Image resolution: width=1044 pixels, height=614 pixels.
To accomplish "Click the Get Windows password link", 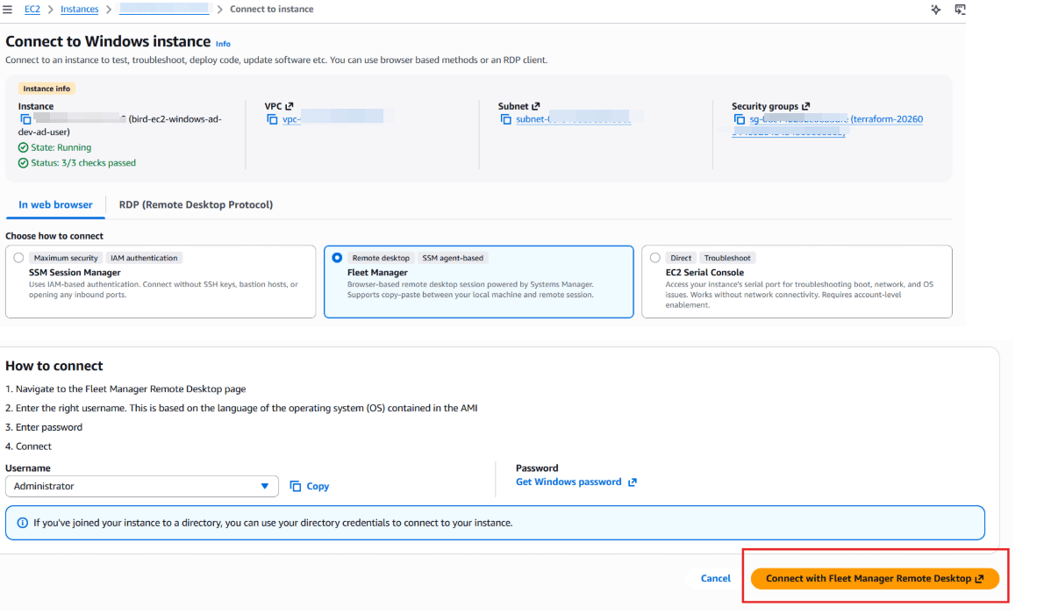I will click(576, 482).
